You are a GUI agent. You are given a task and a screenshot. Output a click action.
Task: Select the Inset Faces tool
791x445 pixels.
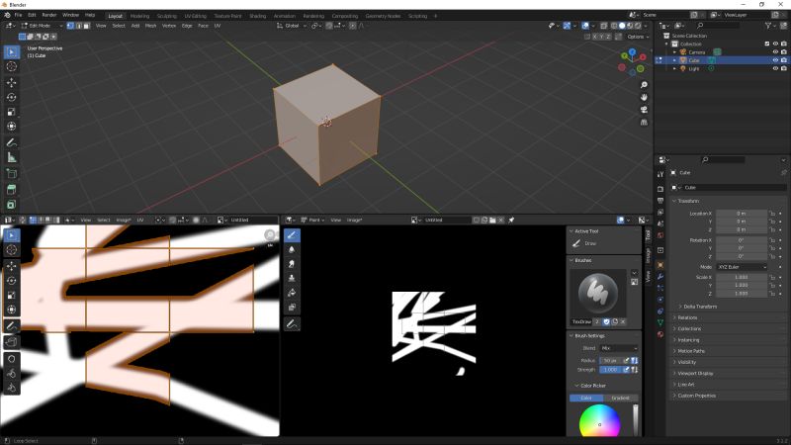click(x=12, y=205)
